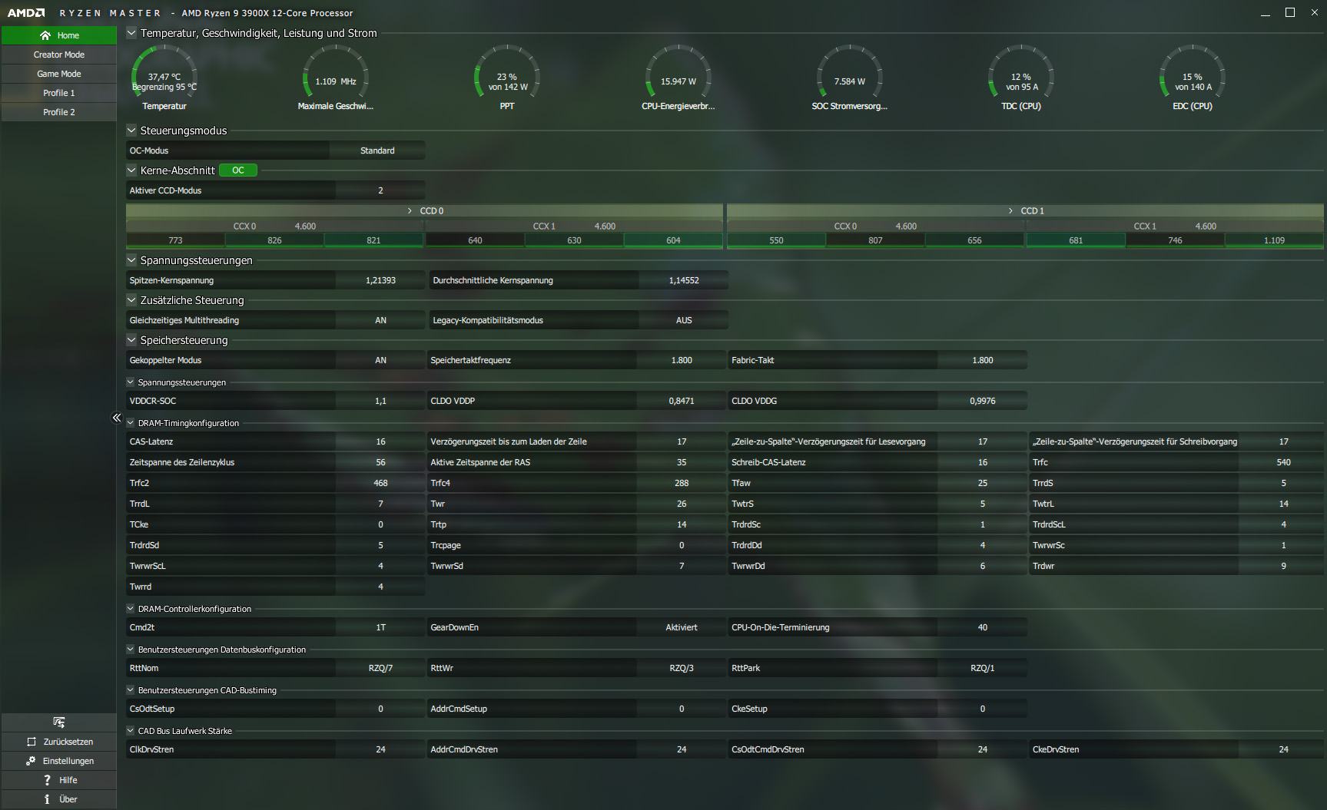This screenshot has width=1327, height=810.
Task: Open the Home tab
Action: (x=59, y=35)
